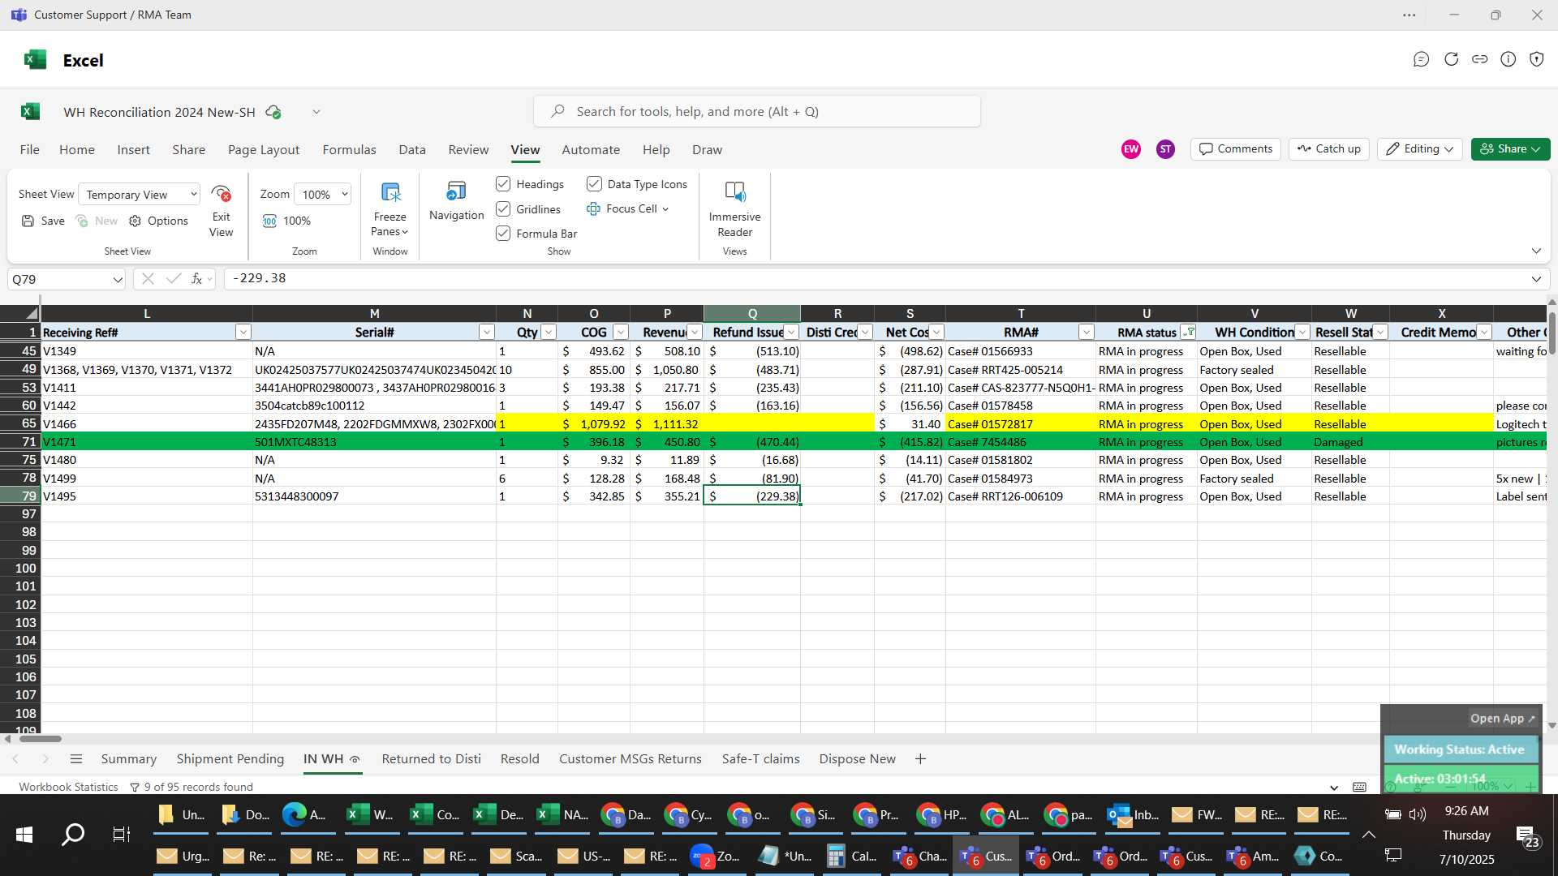Click the horizontal scrollbar thumb
Screen dimensions: 1558x876
pos(41,739)
